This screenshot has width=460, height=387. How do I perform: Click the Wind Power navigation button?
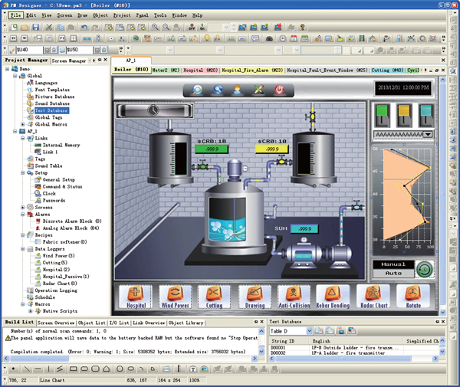pyautogui.click(x=175, y=297)
